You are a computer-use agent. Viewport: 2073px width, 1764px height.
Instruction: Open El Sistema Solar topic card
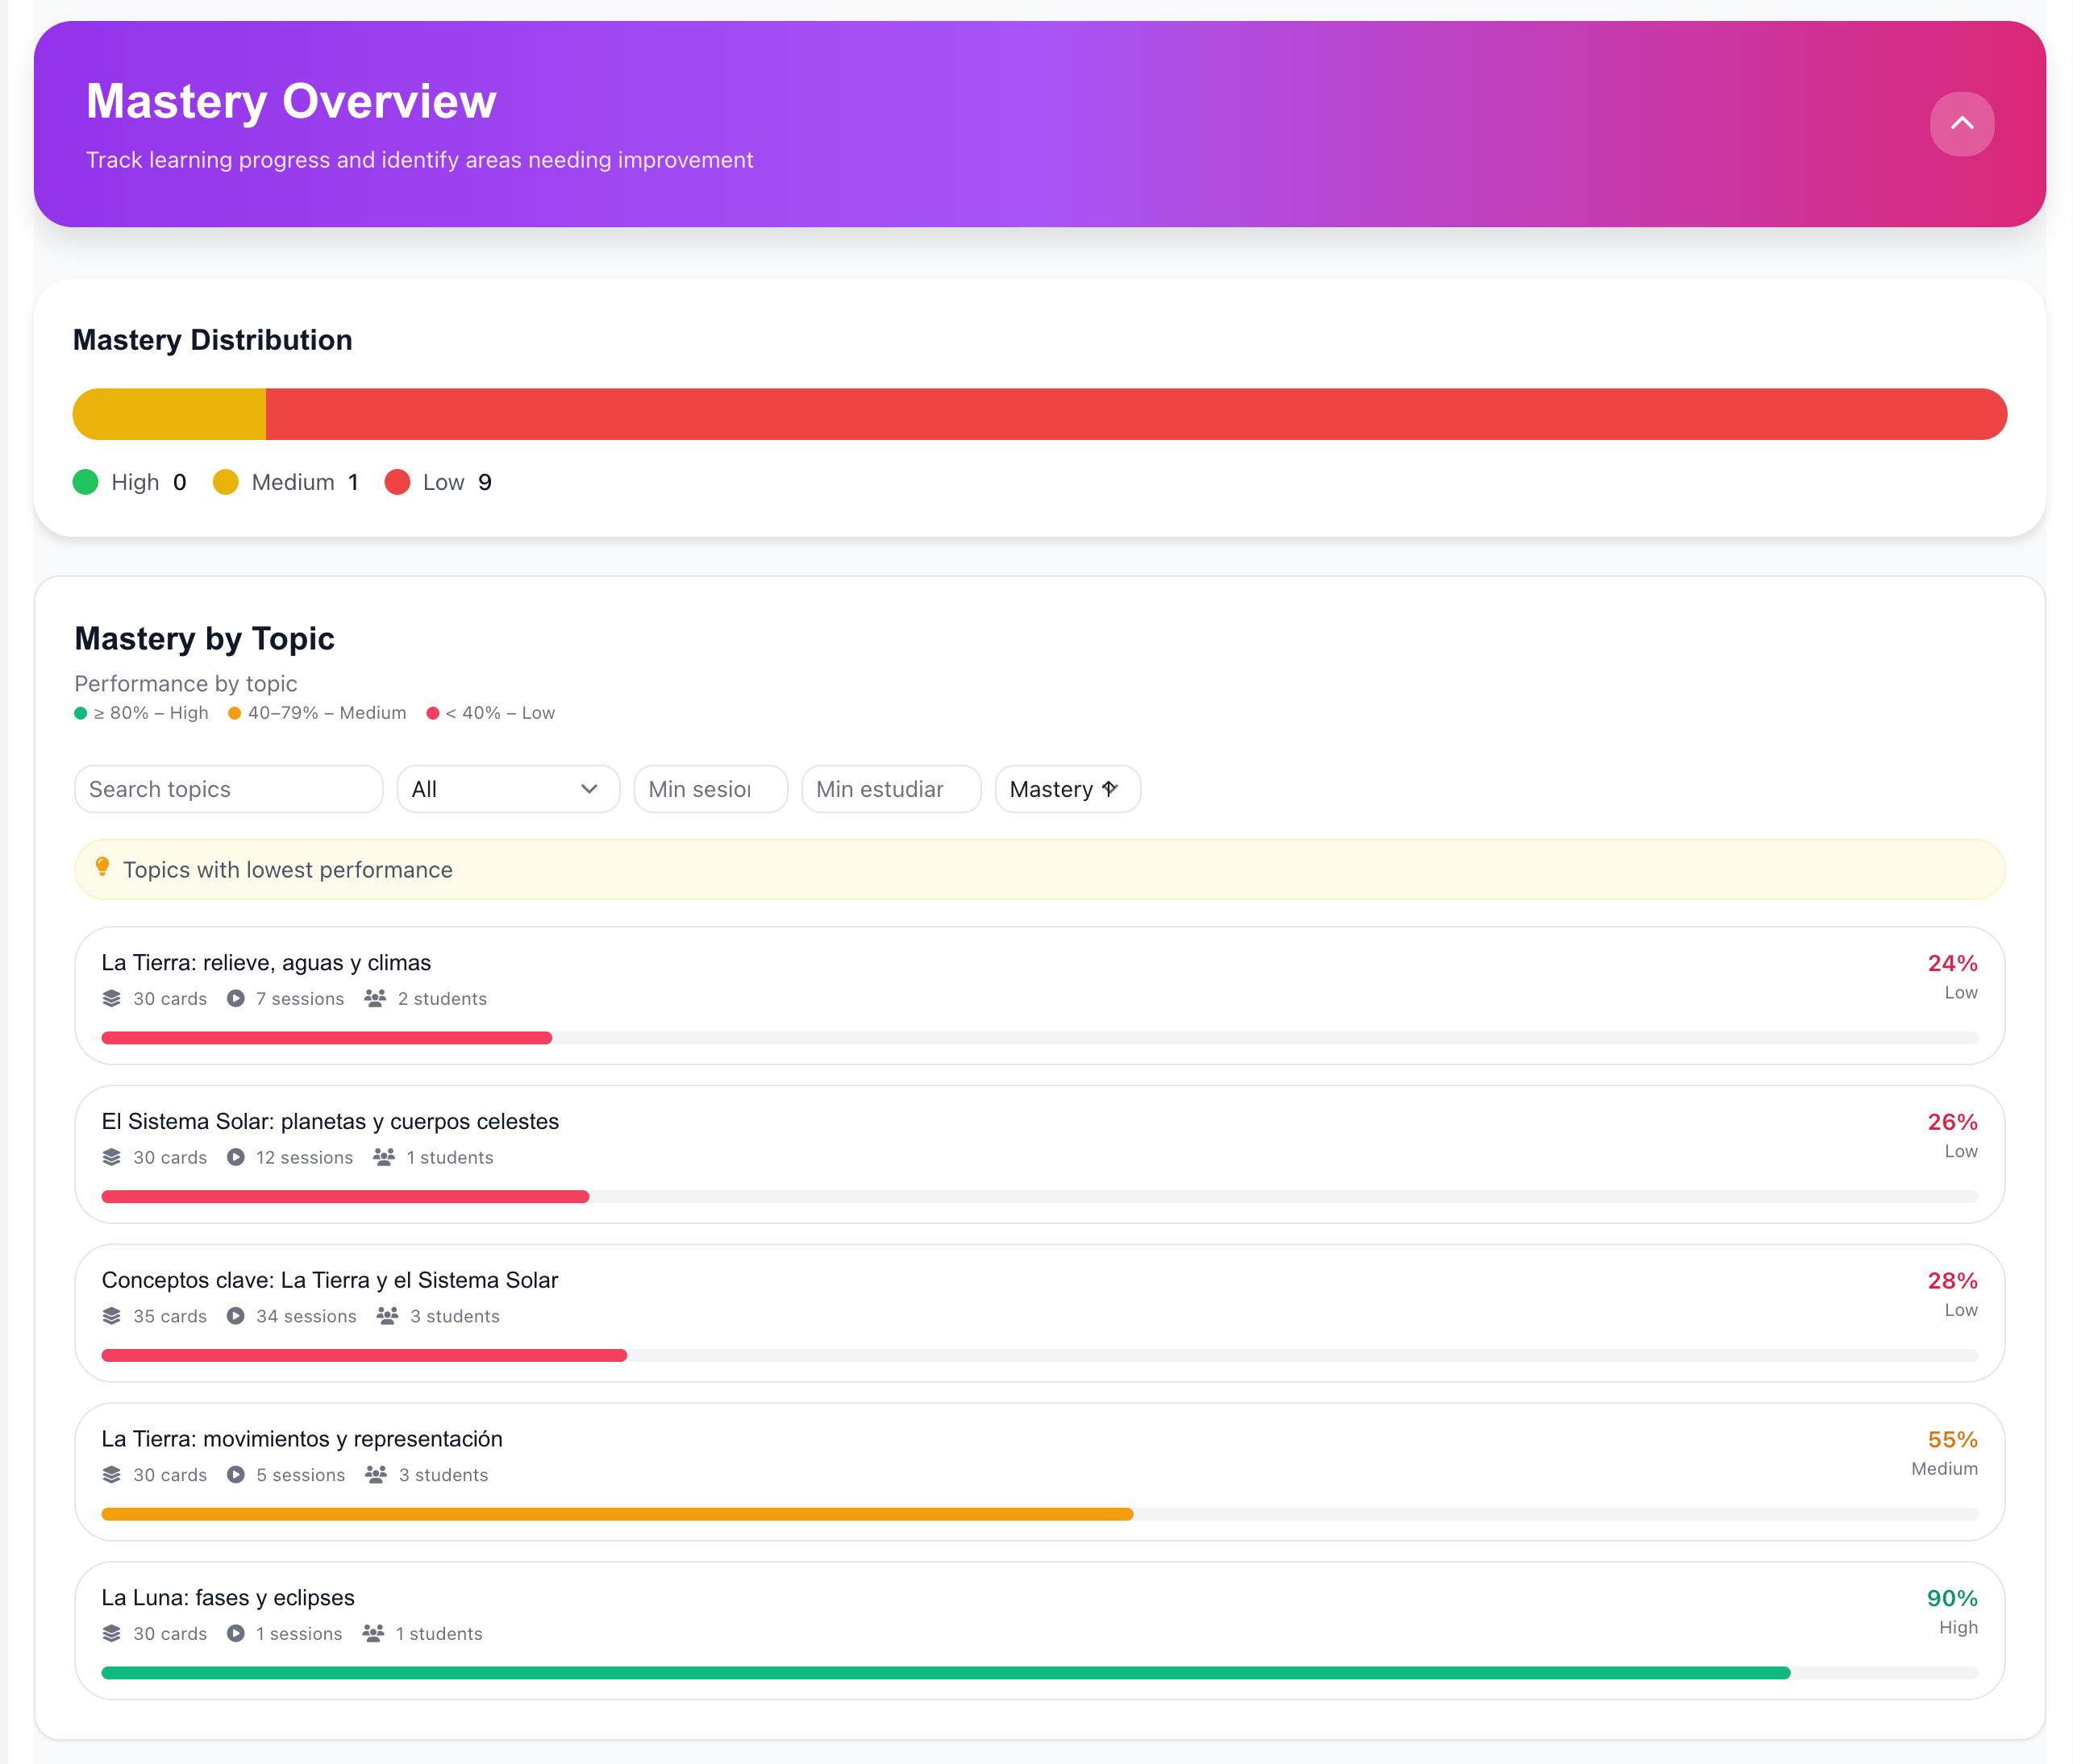click(330, 1121)
